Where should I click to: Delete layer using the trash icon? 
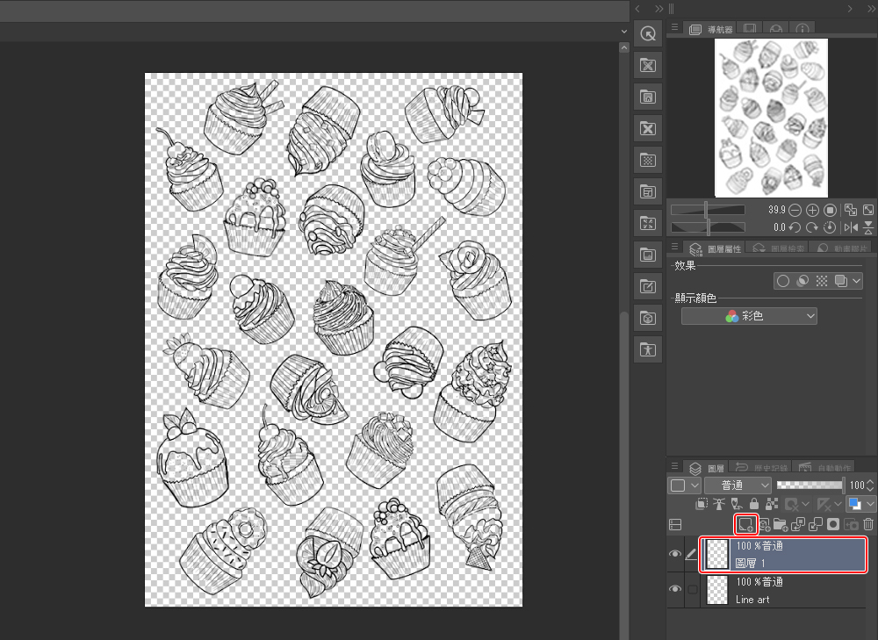(867, 524)
